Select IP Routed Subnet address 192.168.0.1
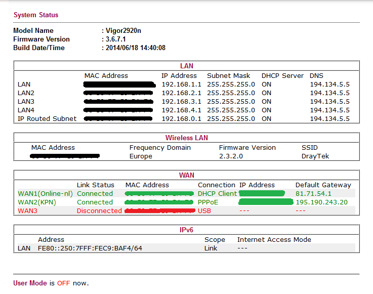This screenshot has height=294, width=373. tap(182, 119)
